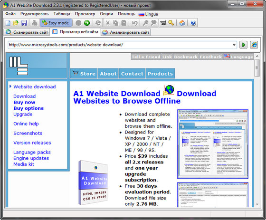This screenshot has height=220, width=266.
Task: Click the Buy now sidebar link
Action: coord(24,102)
